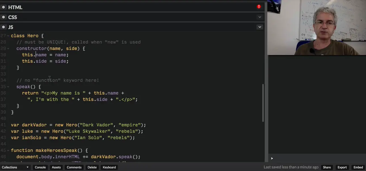This screenshot has height=171, width=366.
Task: Expand the CSS panel dropdown chevron
Action: pos(260,17)
